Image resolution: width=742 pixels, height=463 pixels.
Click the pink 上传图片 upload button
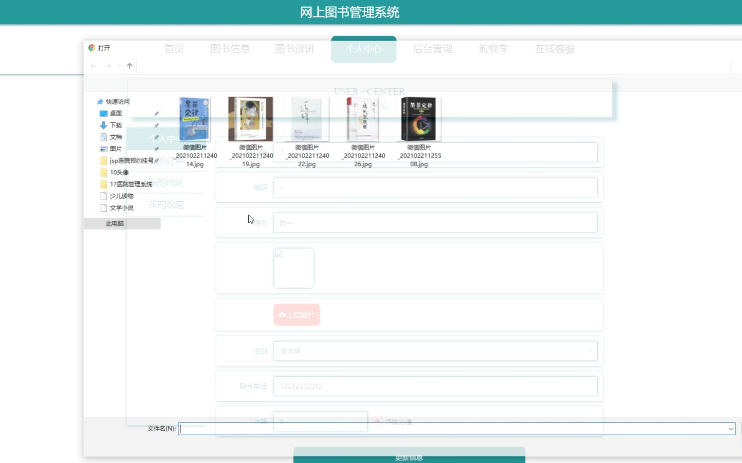(x=296, y=315)
